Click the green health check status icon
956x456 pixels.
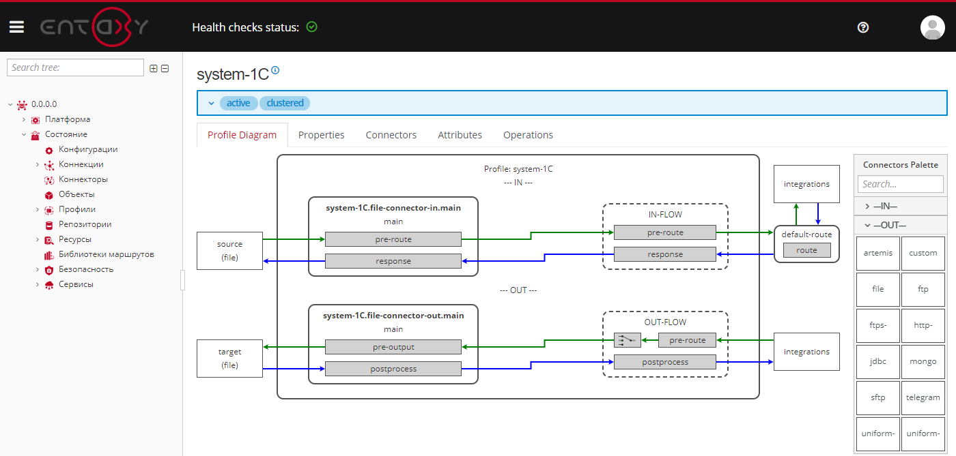tap(312, 27)
